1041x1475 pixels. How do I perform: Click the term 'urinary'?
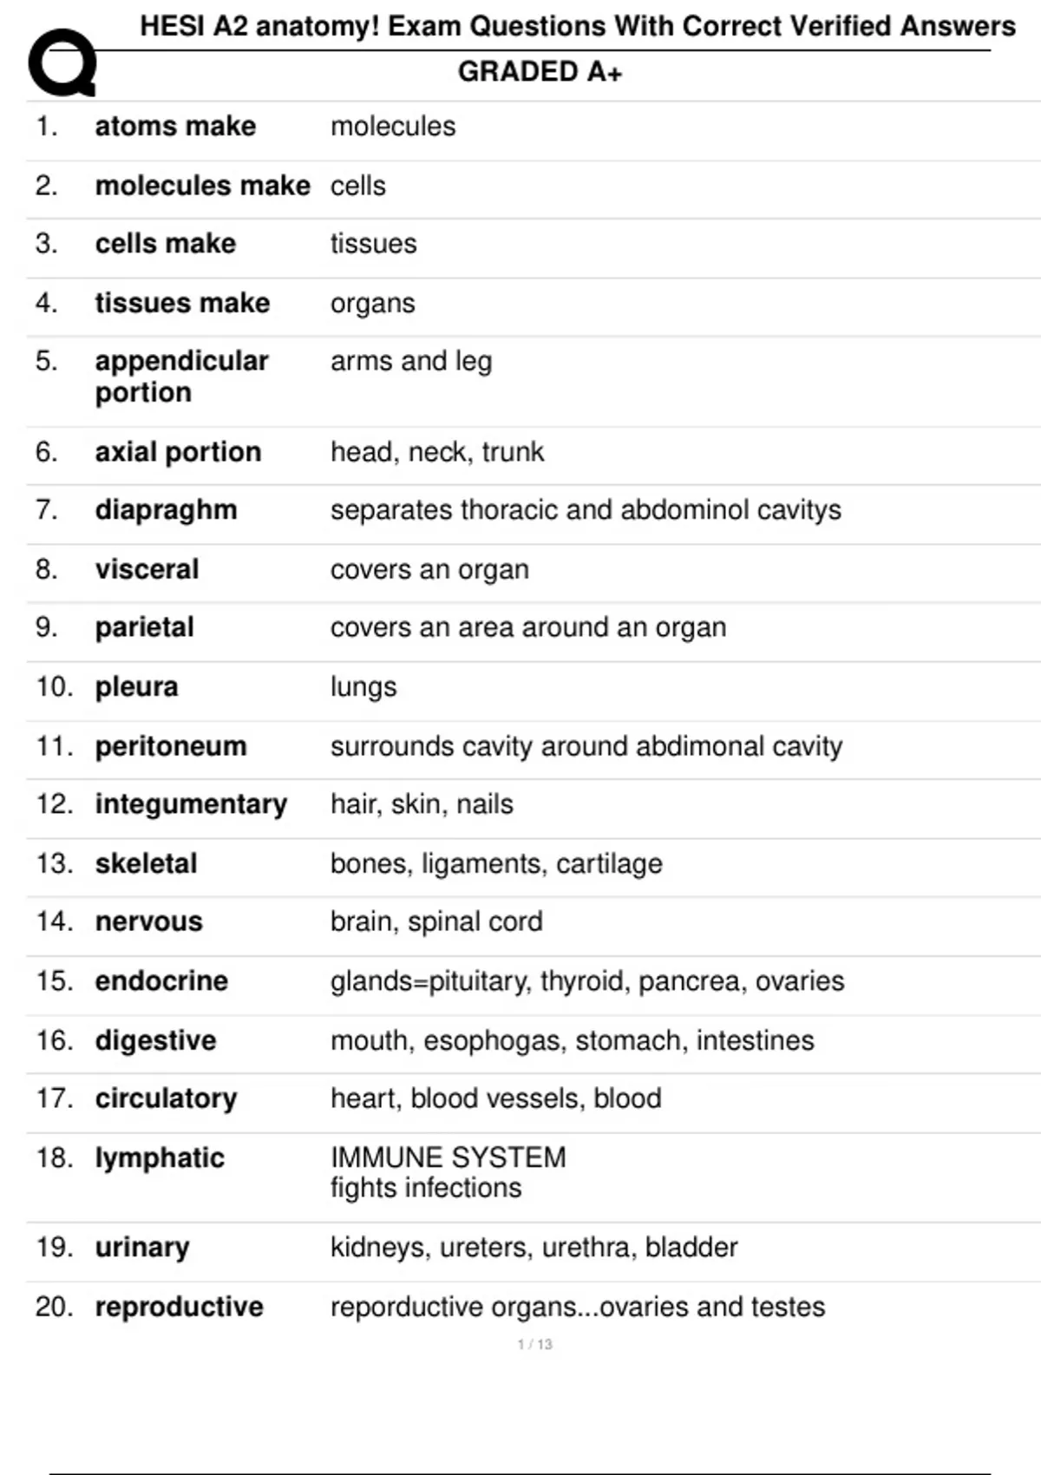(x=142, y=1248)
